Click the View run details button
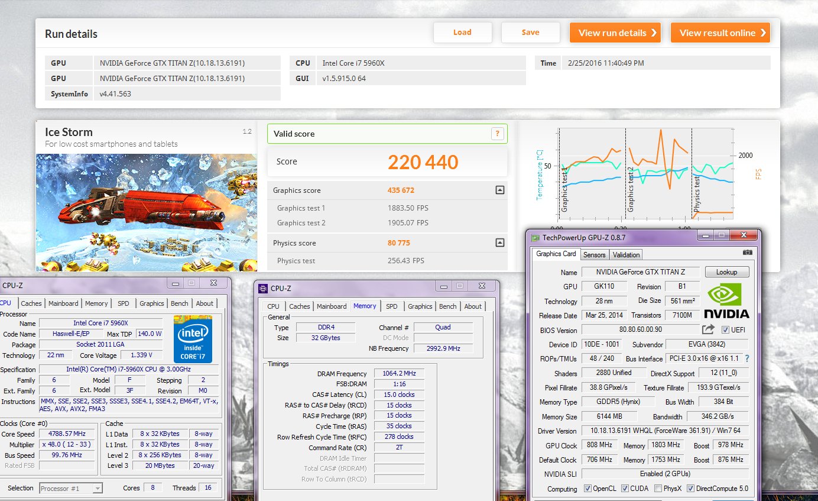Viewport: 818px width, 501px height. (x=615, y=33)
